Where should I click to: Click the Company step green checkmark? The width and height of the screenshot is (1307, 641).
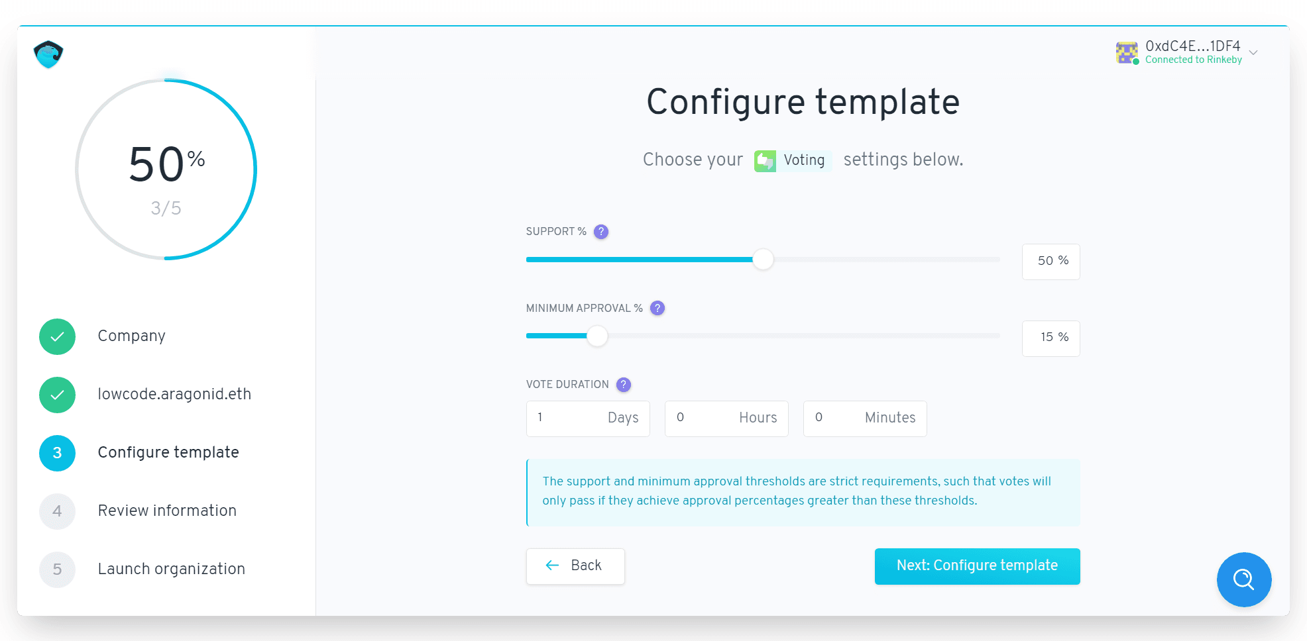coord(58,336)
